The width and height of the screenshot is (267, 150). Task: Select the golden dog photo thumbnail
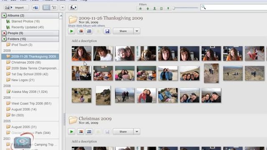pos(146,53)
